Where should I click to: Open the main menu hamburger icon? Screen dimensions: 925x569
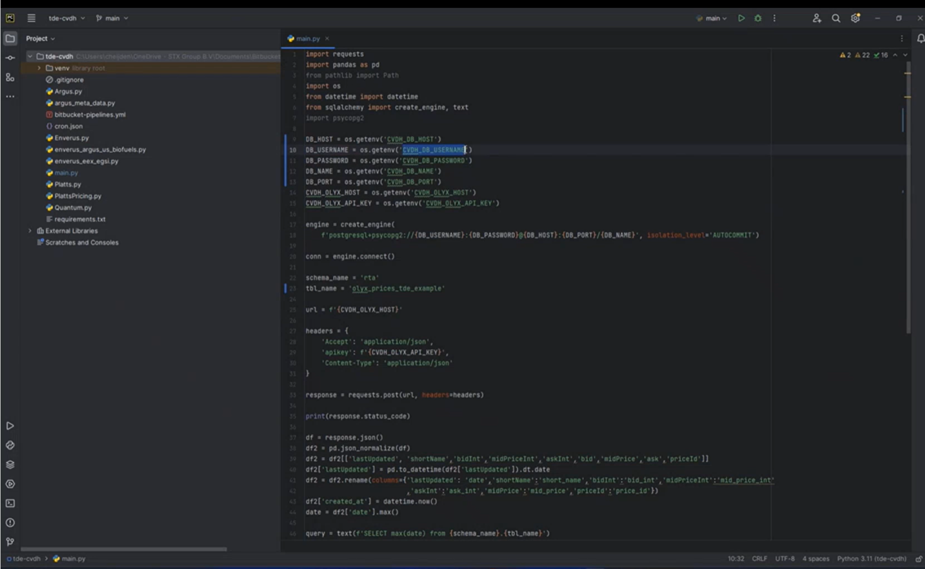(x=31, y=18)
